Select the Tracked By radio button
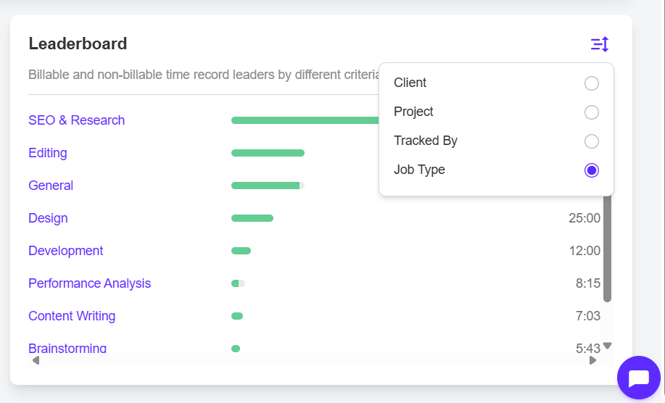The image size is (665, 403). click(x=592, y=141)
